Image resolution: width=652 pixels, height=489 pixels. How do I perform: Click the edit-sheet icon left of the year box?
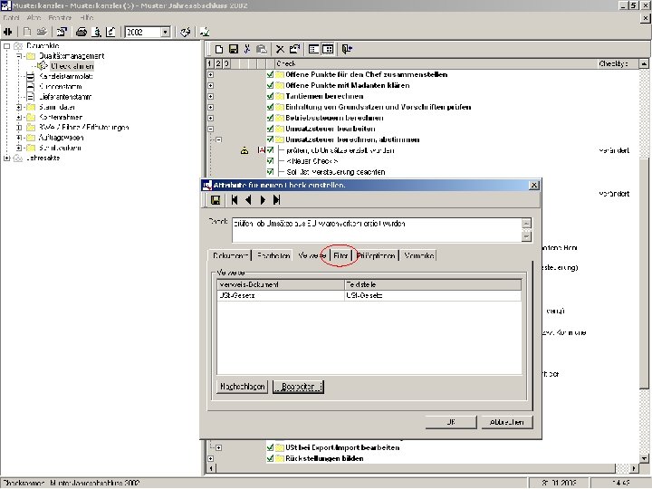(110, 32)
